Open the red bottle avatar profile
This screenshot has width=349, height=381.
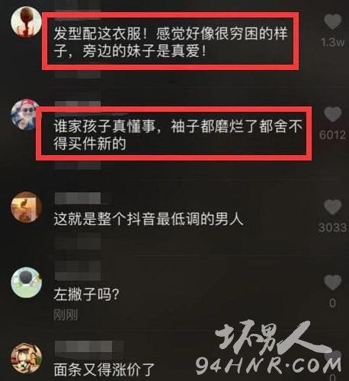click(x=26, y=22)
